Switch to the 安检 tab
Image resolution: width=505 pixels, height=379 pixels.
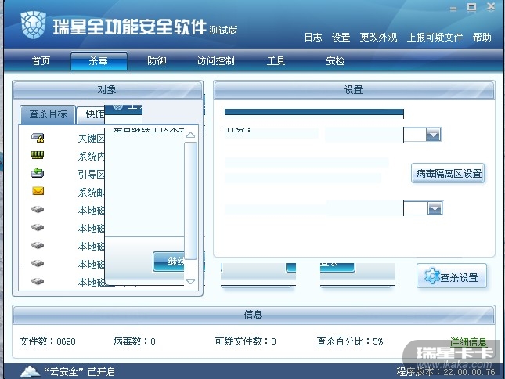point(335,60)
